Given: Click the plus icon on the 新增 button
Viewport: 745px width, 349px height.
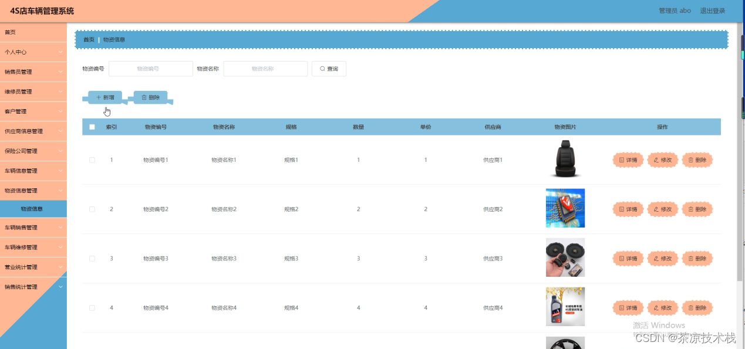Looking at the screenshot, I should [x=98, y=97].
